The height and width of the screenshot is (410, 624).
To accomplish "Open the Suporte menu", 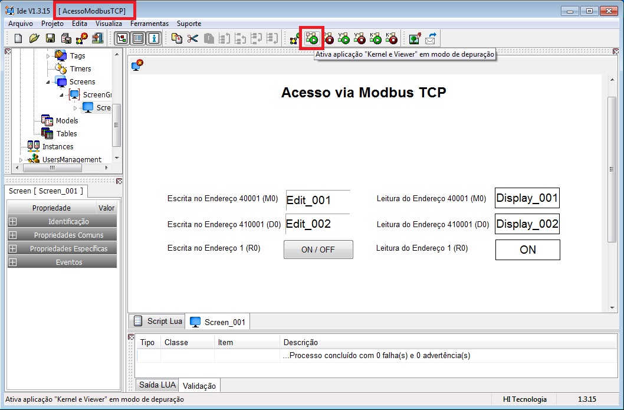I will pyautogui.click(x=189, y=24).
